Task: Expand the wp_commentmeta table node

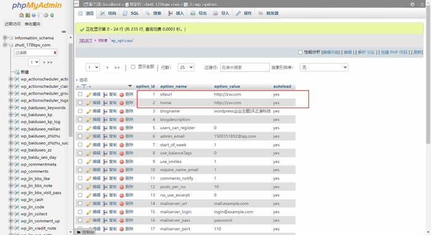Action: coord(11,164)
